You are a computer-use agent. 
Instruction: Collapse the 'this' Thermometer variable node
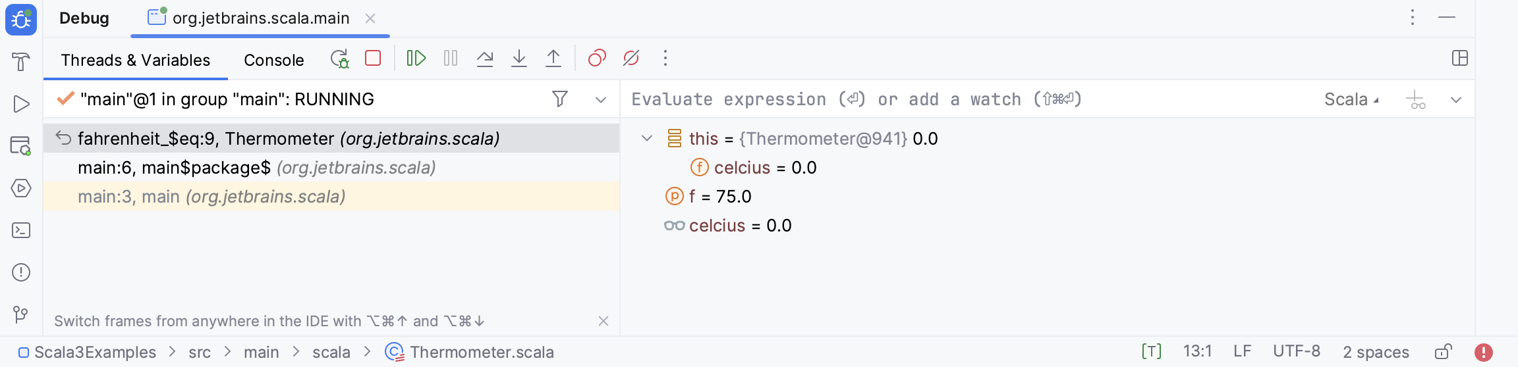pos(647,139)
